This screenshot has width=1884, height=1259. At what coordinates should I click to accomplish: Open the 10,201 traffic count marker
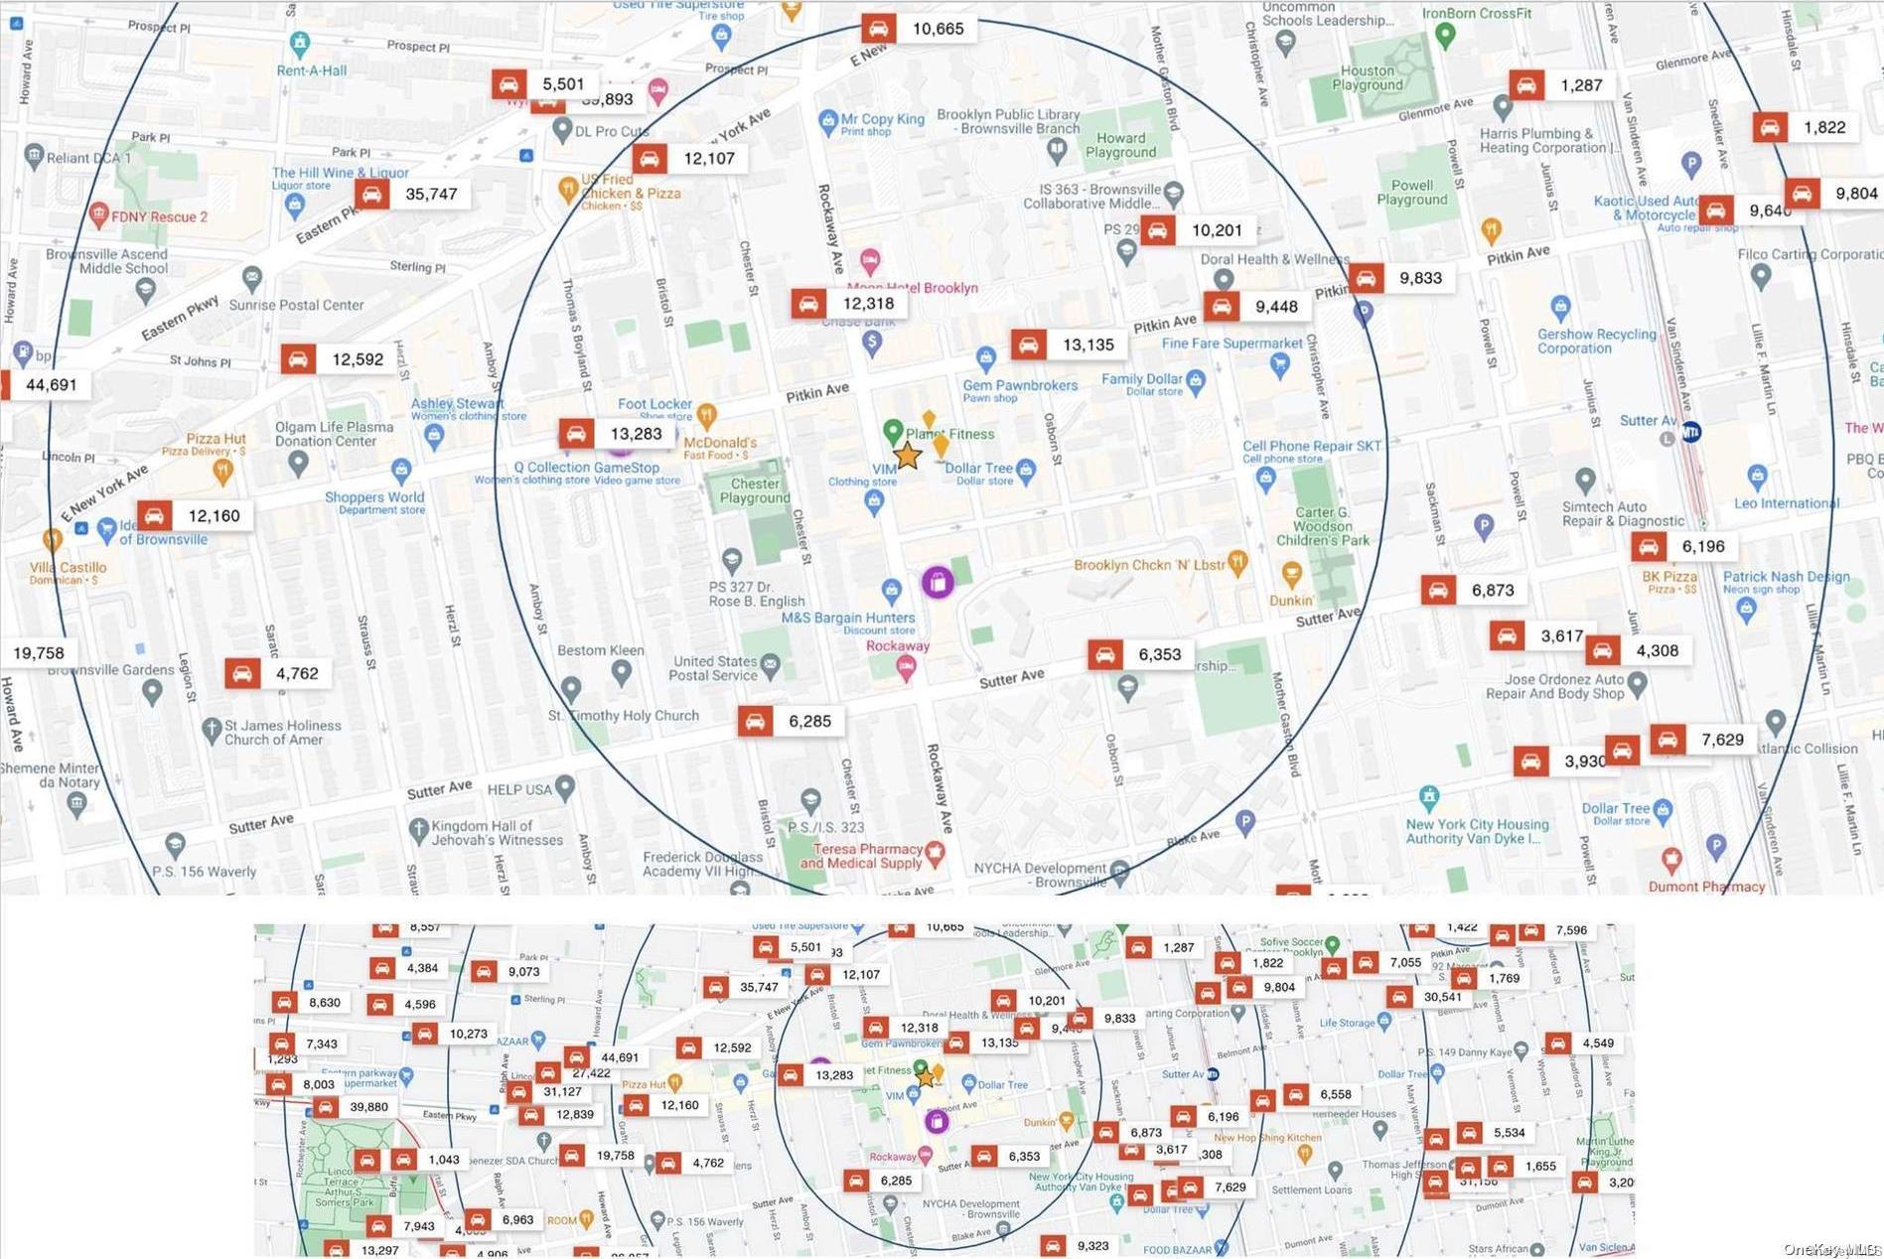tap(1199, 230)
